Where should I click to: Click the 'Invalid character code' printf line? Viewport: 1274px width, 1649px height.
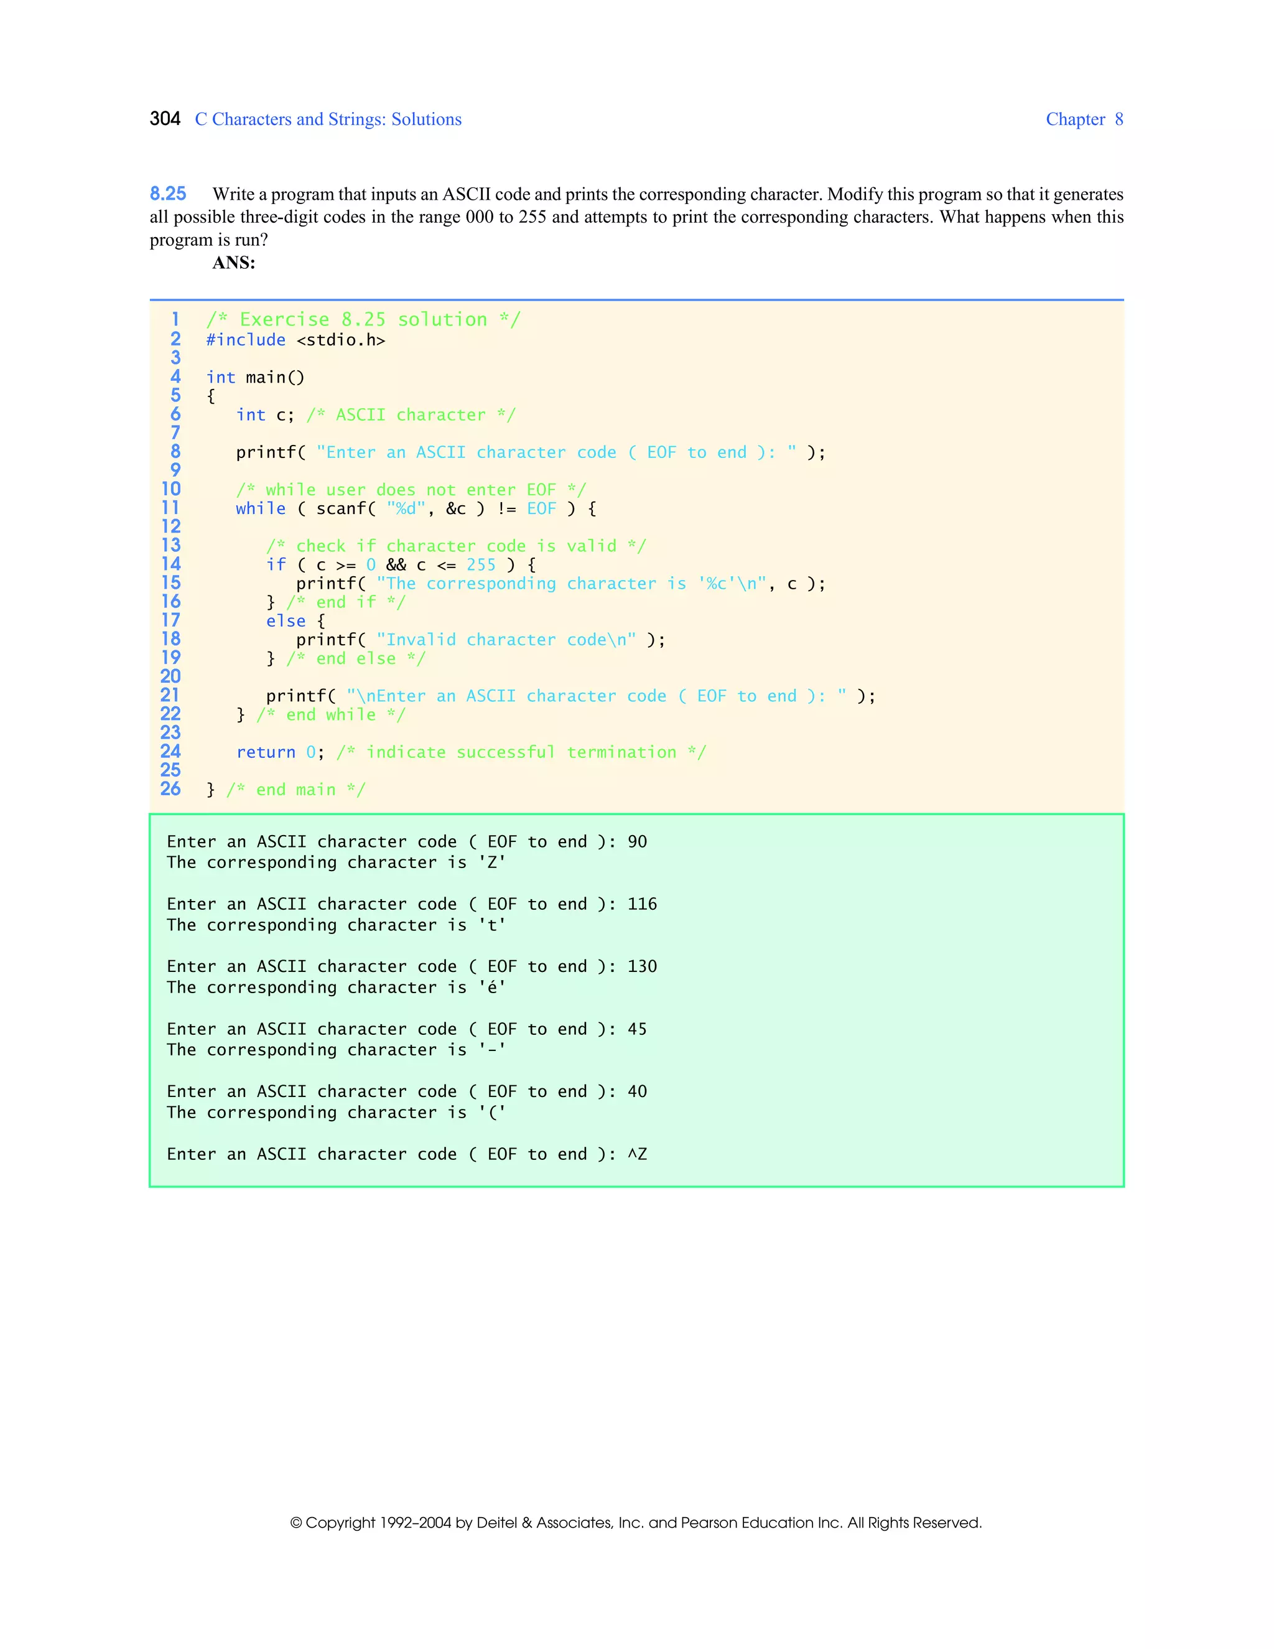click(480, 640)
